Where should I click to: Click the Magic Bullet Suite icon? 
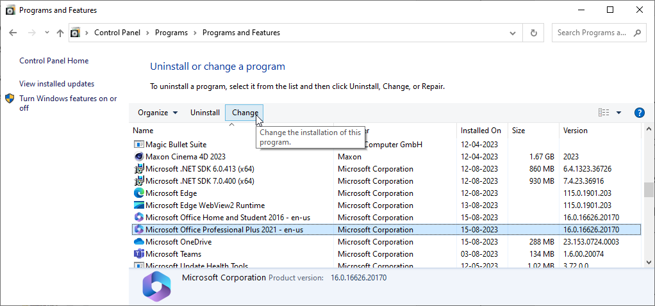pyautogui.click(x=138, y=145)
